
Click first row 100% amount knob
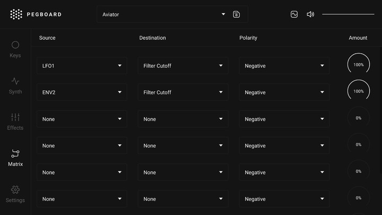pyautogui.click(x=358, y=65)
